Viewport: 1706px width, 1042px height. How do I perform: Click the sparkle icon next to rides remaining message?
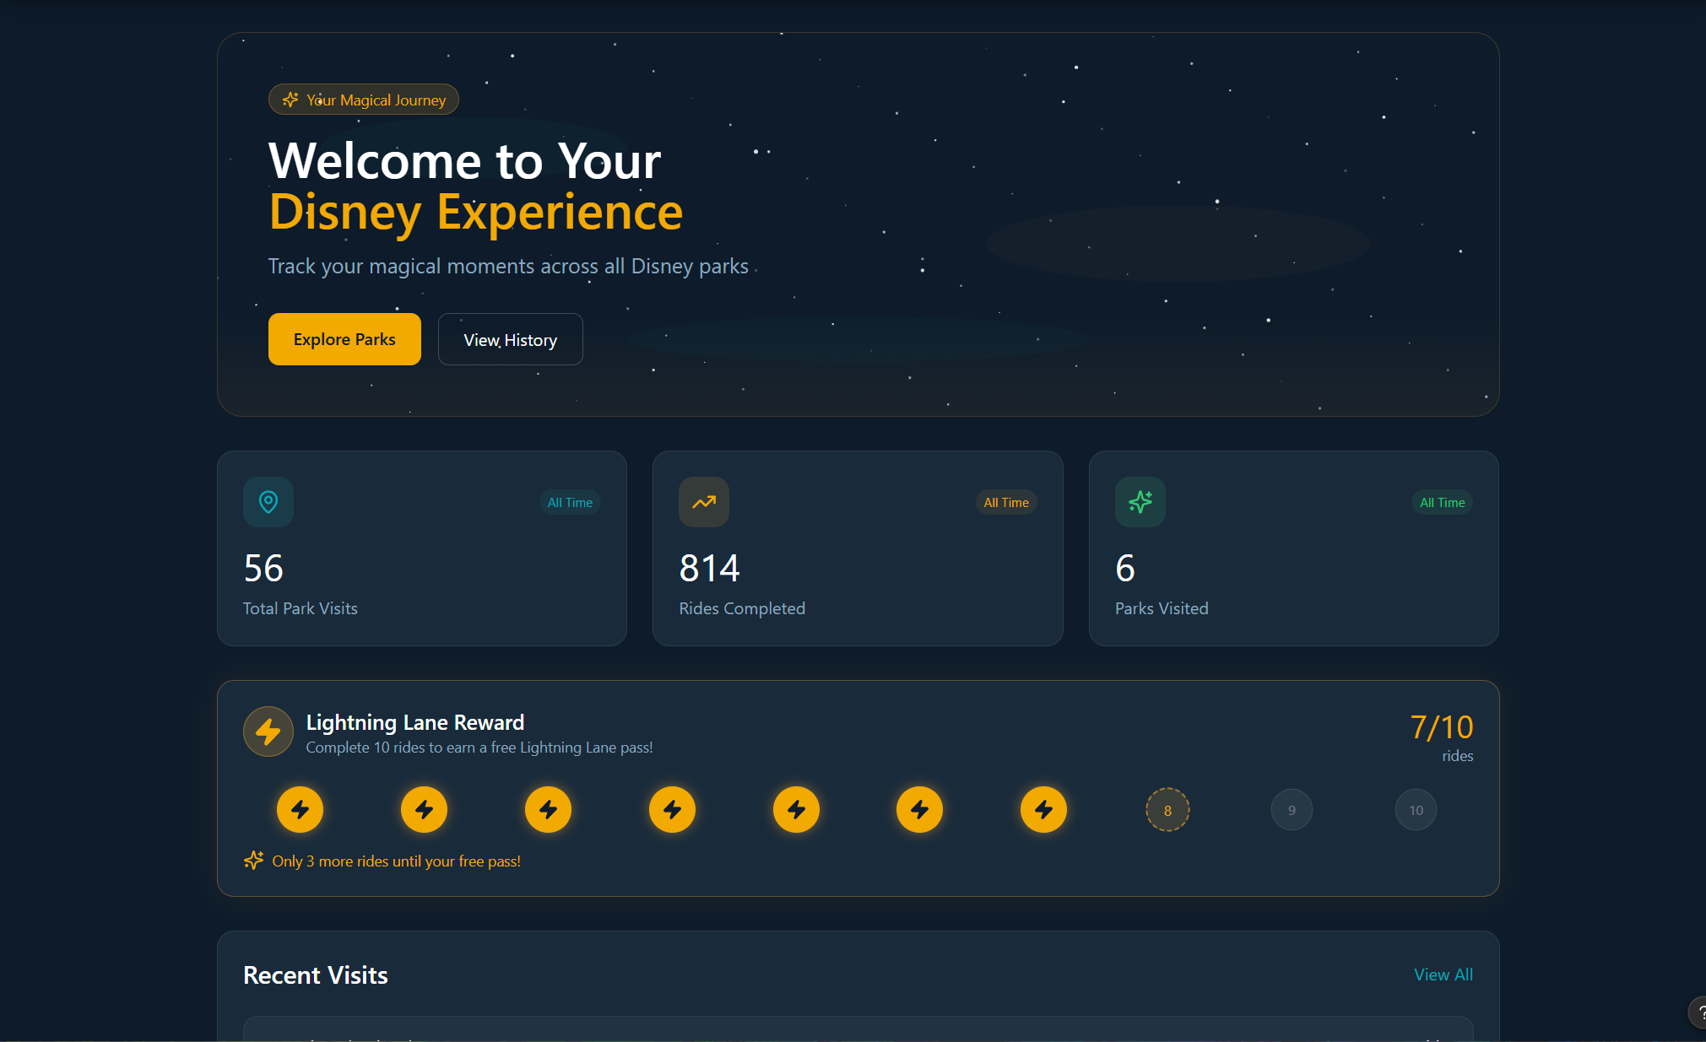pos(253,860)
